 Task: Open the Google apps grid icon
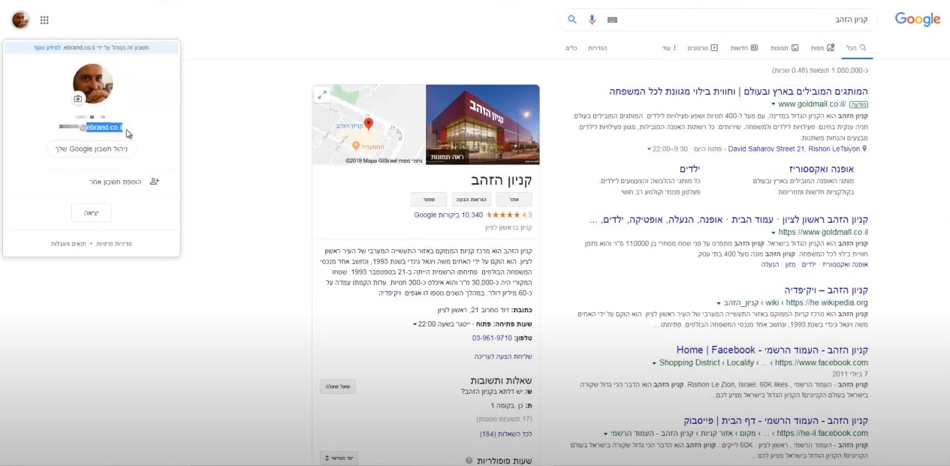pos(44,20)
